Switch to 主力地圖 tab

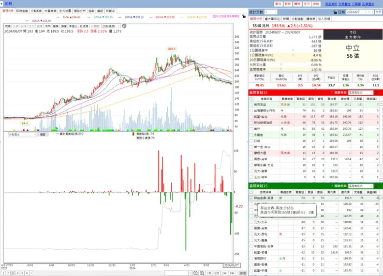(65, 11)
